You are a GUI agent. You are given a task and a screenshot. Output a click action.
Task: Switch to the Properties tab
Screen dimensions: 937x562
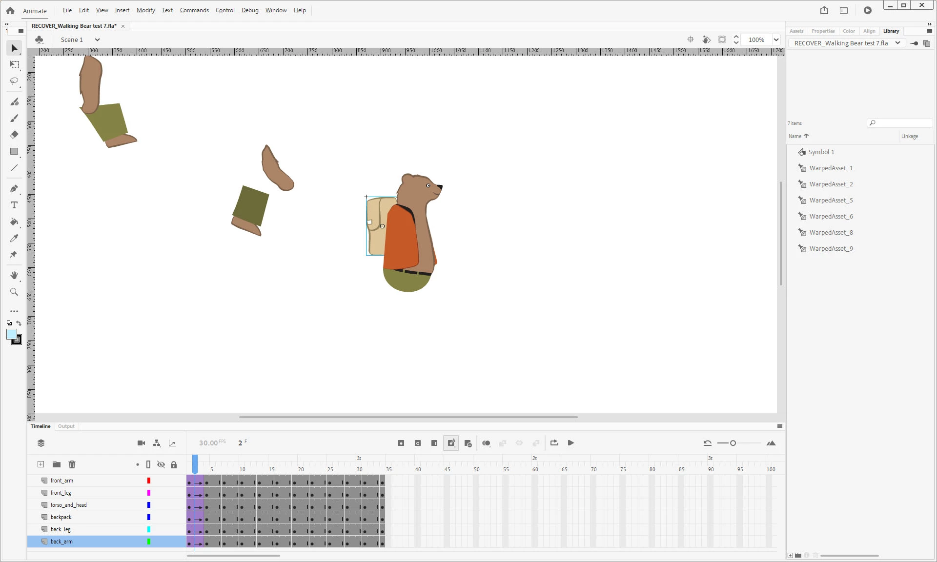coord(823,31)
